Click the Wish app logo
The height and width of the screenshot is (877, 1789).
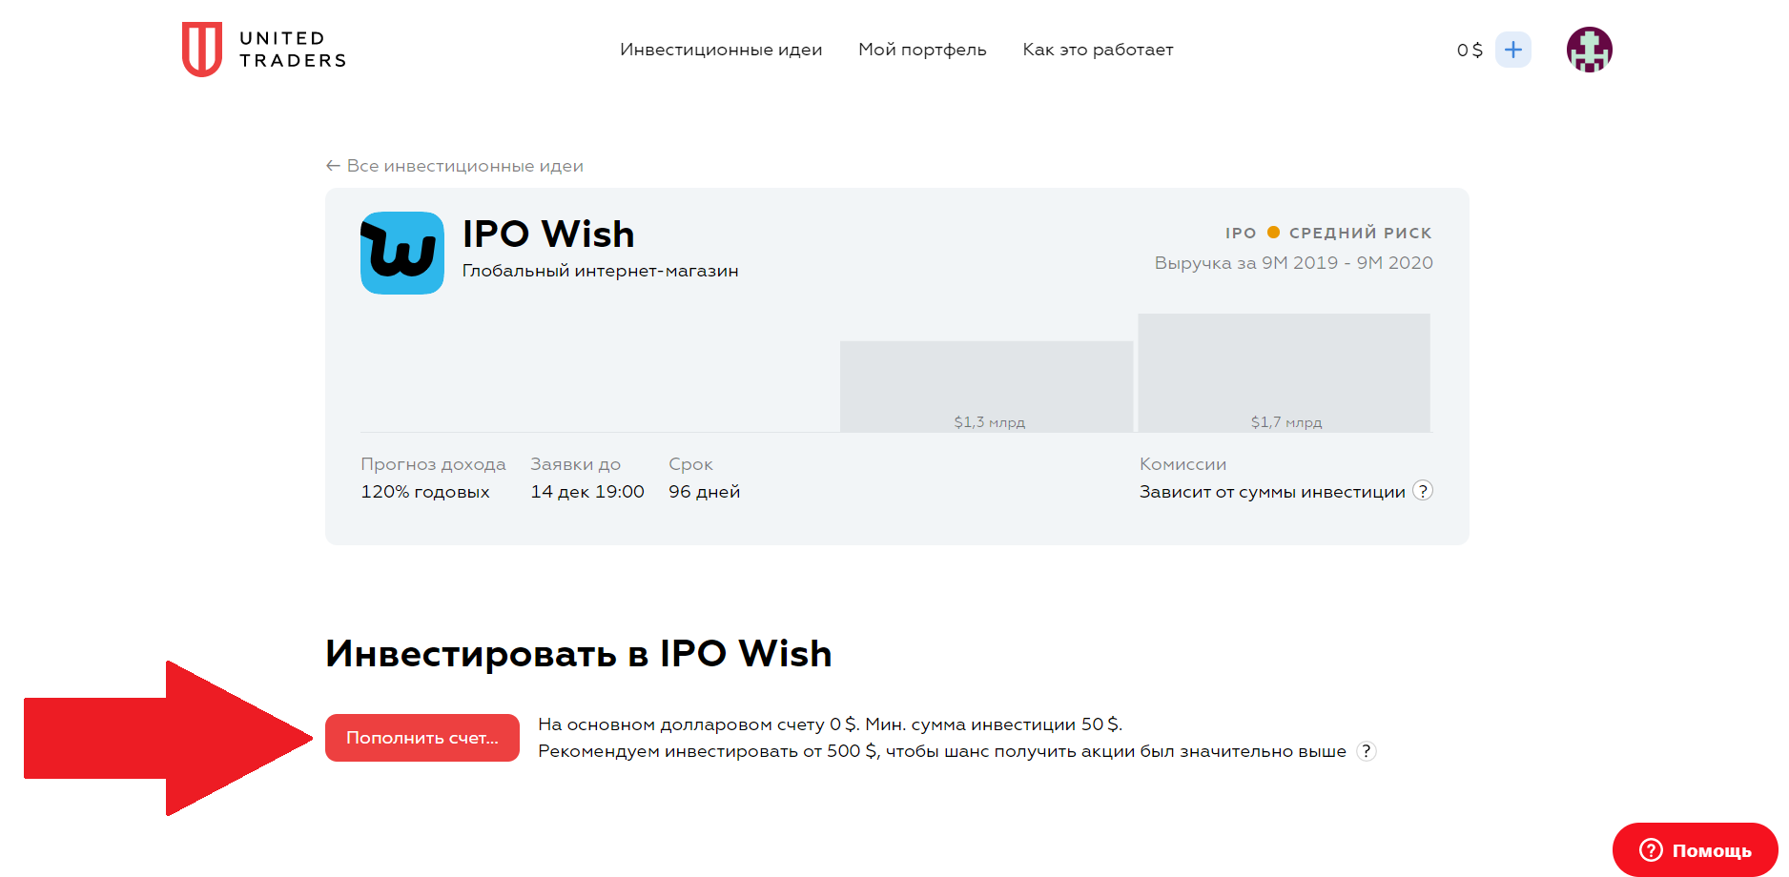click(x=402, y=253)
